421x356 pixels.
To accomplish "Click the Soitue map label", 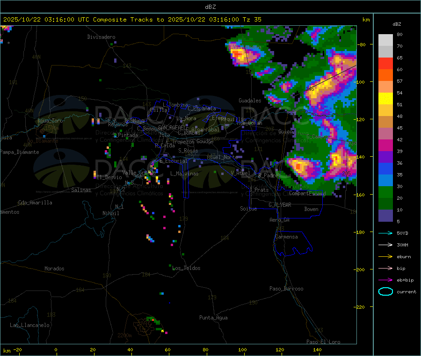I will pyautogui.click(x=248, y=209).
